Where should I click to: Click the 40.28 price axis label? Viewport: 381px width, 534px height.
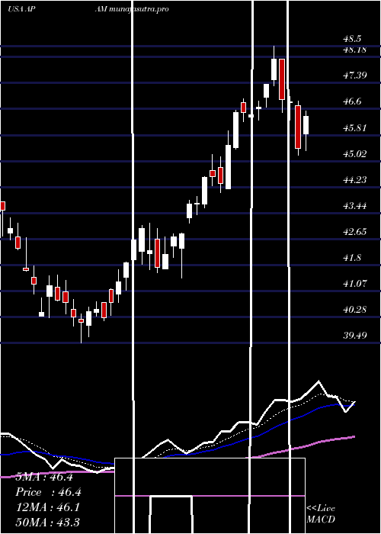pyautogui.click(x=355, y=310)
